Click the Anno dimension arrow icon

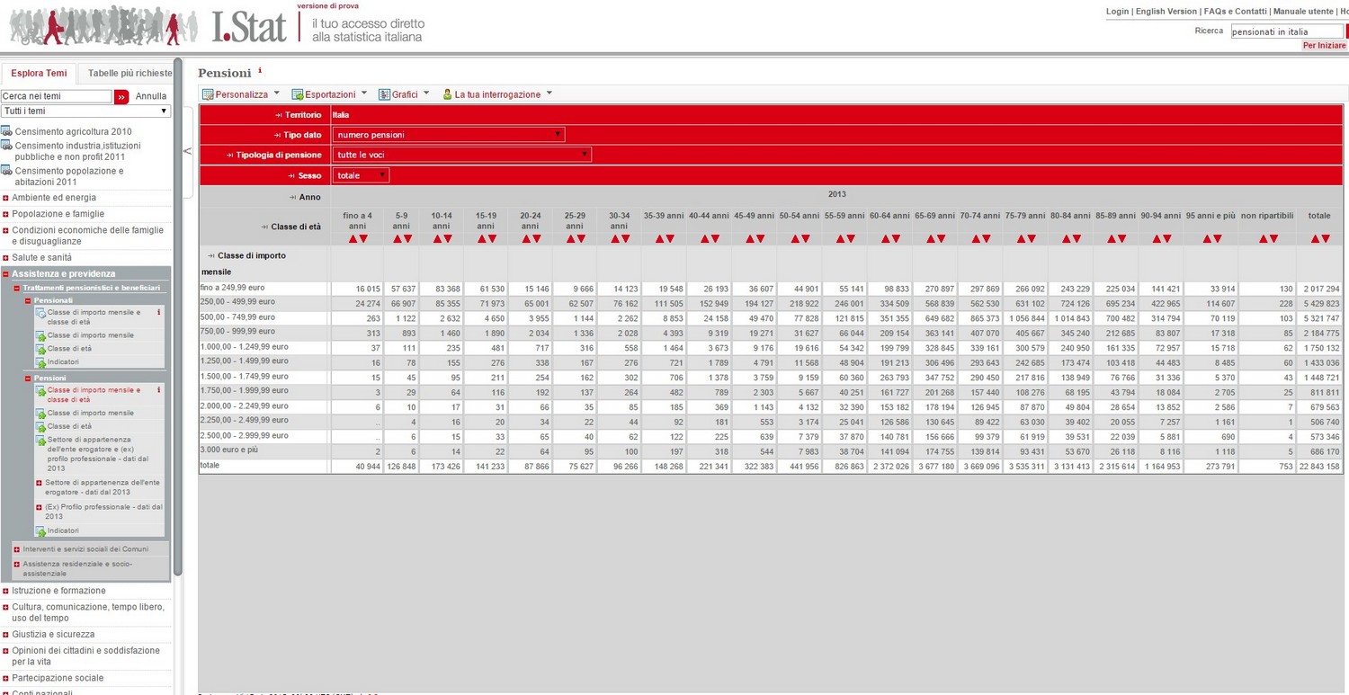[x=292, y=197]
